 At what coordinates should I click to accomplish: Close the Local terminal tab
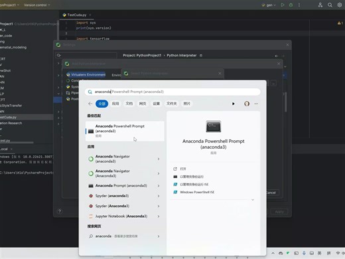[11, 149]
